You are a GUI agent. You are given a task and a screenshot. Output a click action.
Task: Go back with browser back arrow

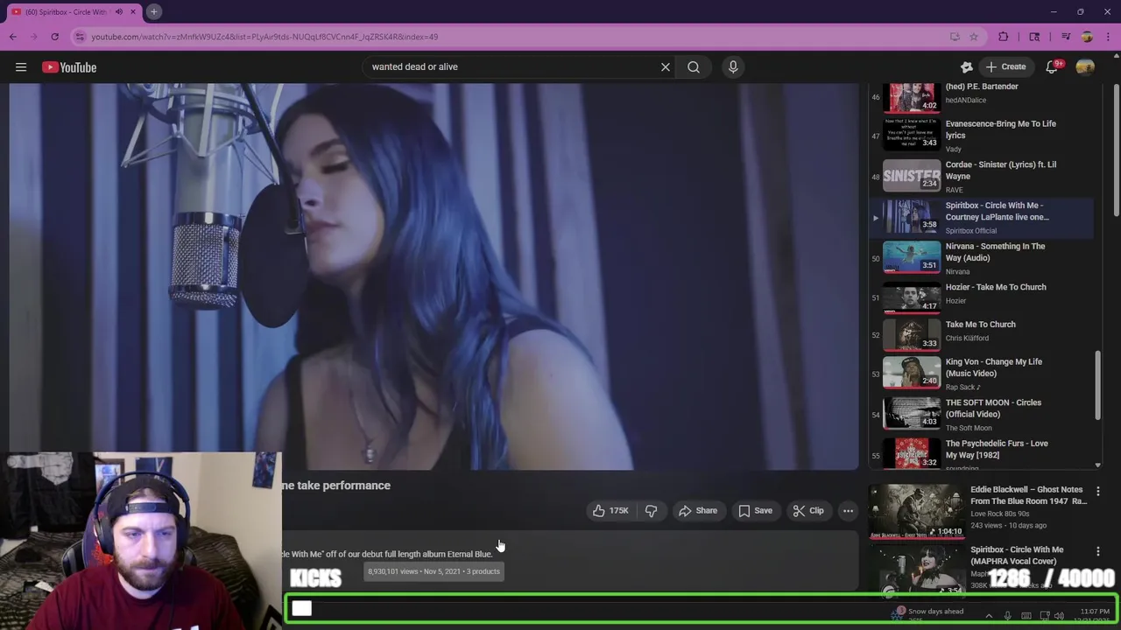click(13, 37)
